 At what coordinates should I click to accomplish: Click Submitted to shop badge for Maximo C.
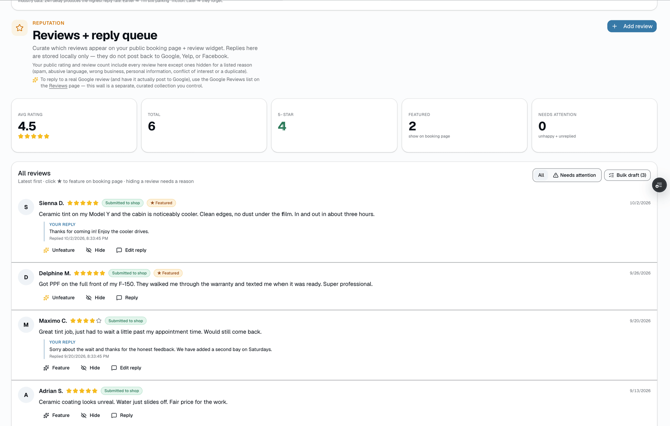126,321
